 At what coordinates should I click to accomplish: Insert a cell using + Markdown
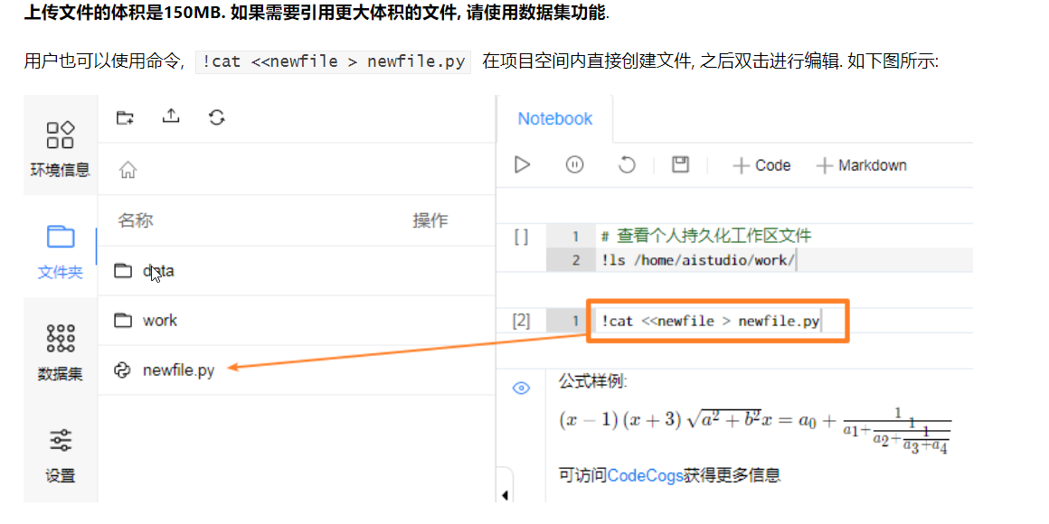tap(860, 165)
